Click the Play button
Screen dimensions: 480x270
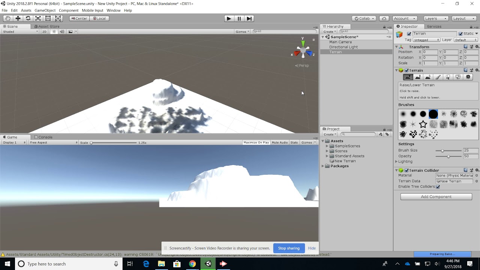point(229,18)
